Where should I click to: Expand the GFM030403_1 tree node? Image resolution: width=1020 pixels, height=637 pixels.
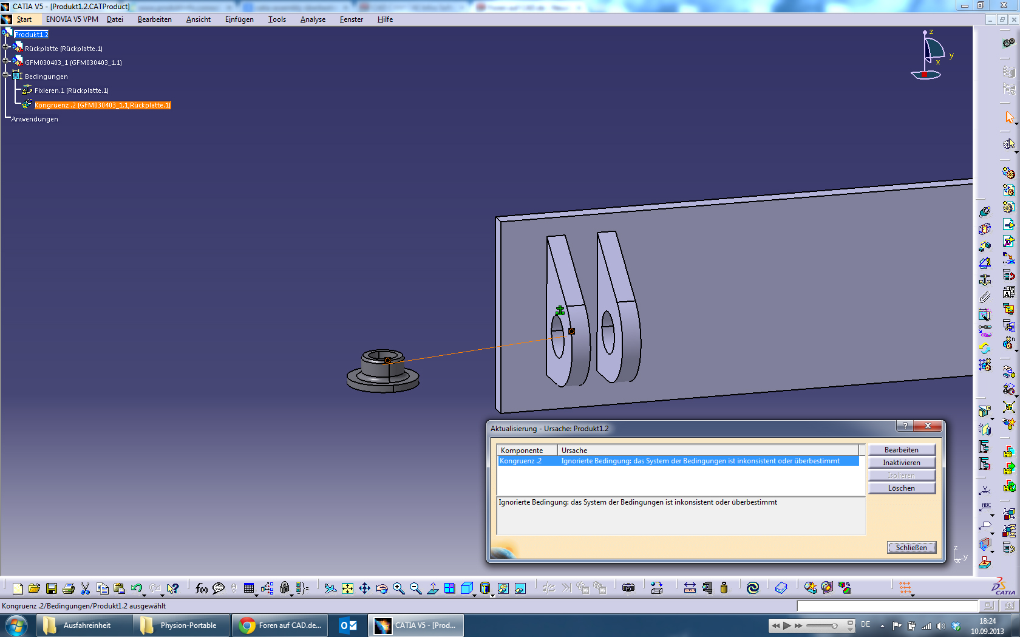click(x=6, y=61)
